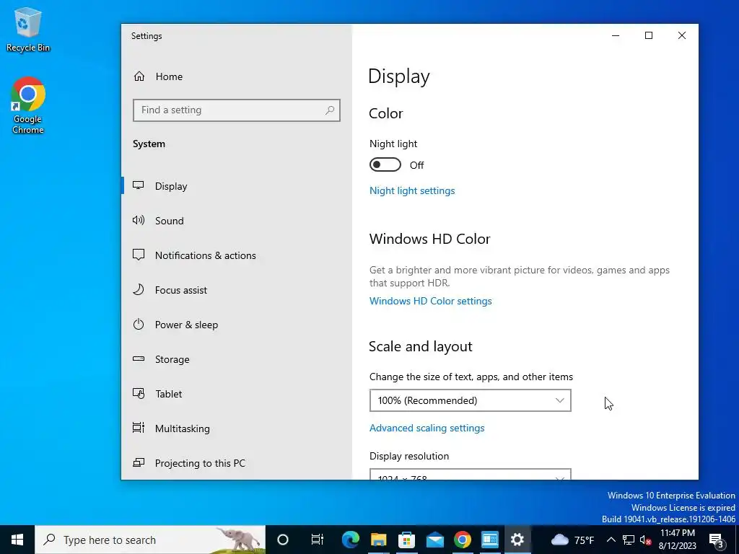
Task: Open Sound settings page
Action: [x=236, y=221]
